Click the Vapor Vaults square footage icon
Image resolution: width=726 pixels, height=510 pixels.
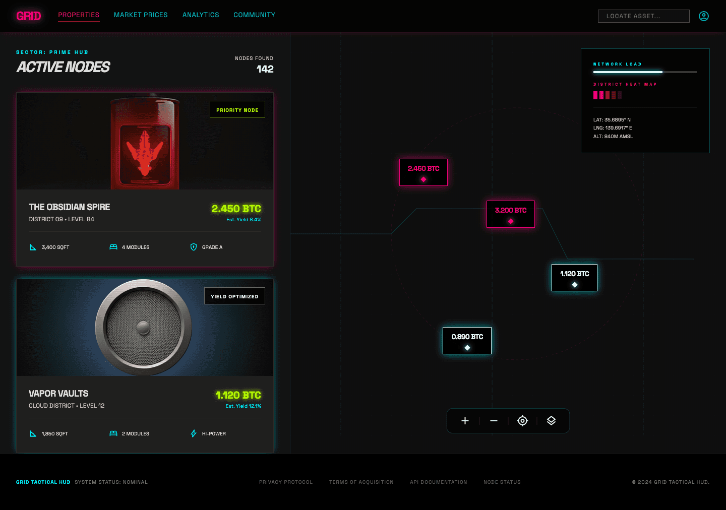pyautogui.click(x=33, y=433)
